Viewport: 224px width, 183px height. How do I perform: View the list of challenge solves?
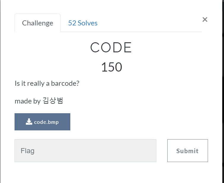pos(83,23)
